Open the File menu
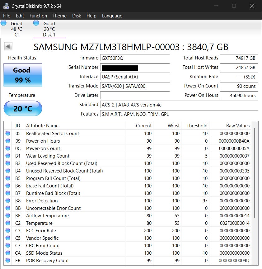This screenshot has height=269, width=262. (x=7, y=16)
